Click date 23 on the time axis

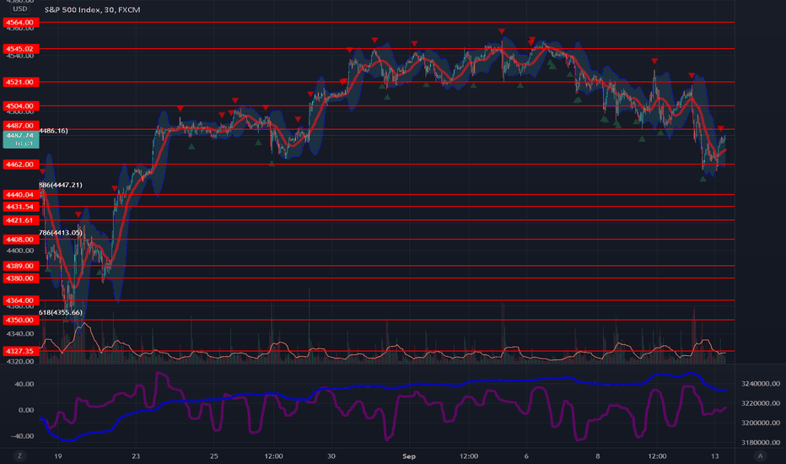click(x=136, y=456)
